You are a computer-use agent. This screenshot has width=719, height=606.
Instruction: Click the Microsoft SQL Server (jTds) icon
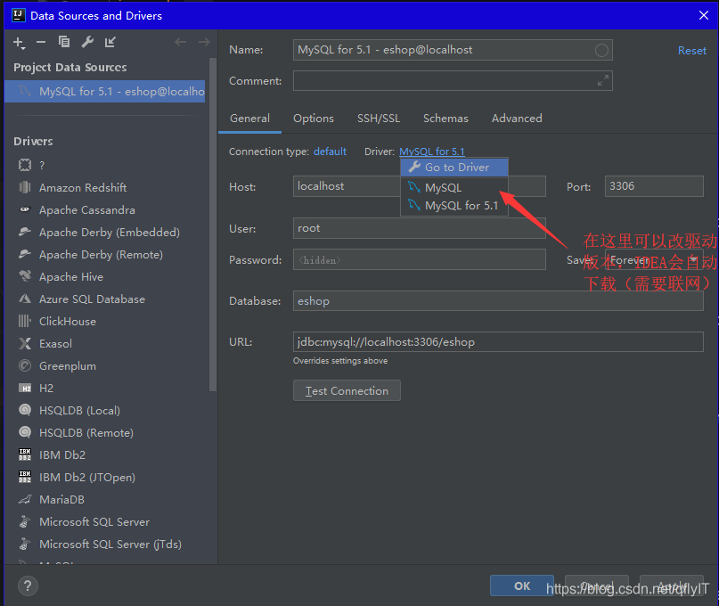(x=25, y=545)
